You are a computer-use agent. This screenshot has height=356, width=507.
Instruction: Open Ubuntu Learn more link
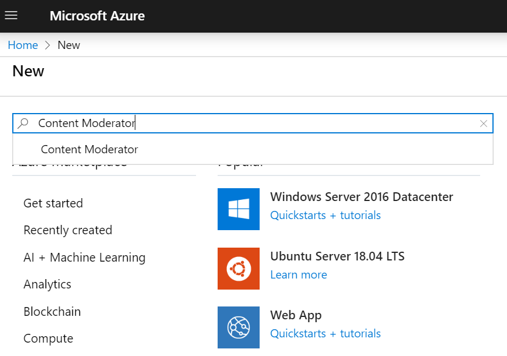tap(299, 274)
